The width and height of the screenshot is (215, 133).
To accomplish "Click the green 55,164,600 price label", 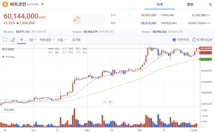I will click(x=205, y=59).
